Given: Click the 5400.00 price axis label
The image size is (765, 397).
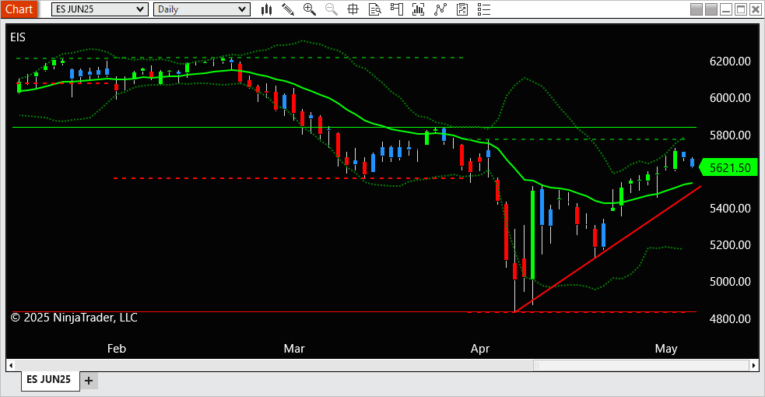Looking at the screenshot, I should (x=730, y=209).
